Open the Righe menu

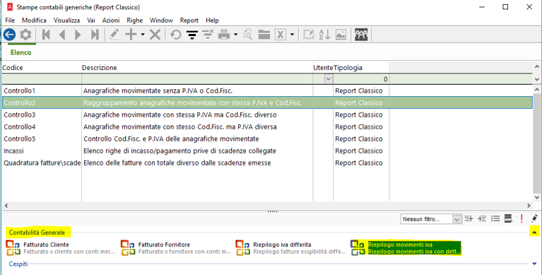click(x=135, y=21)
